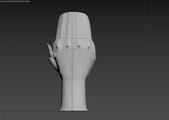
Task: Open the [+] viewport general menu
Action: [x=1, y=1]
